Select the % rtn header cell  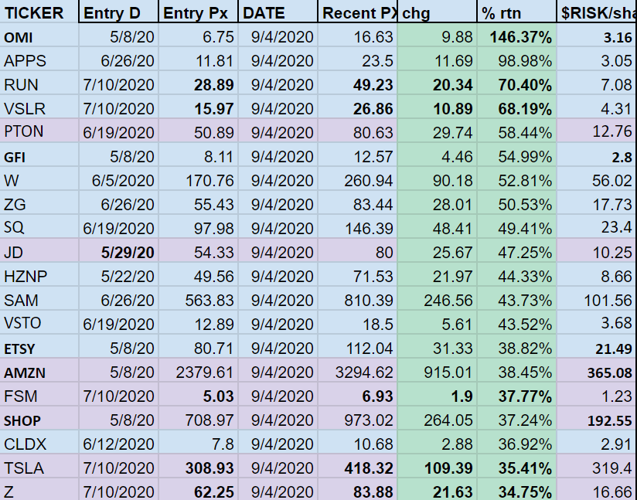(x=516, y=12)
